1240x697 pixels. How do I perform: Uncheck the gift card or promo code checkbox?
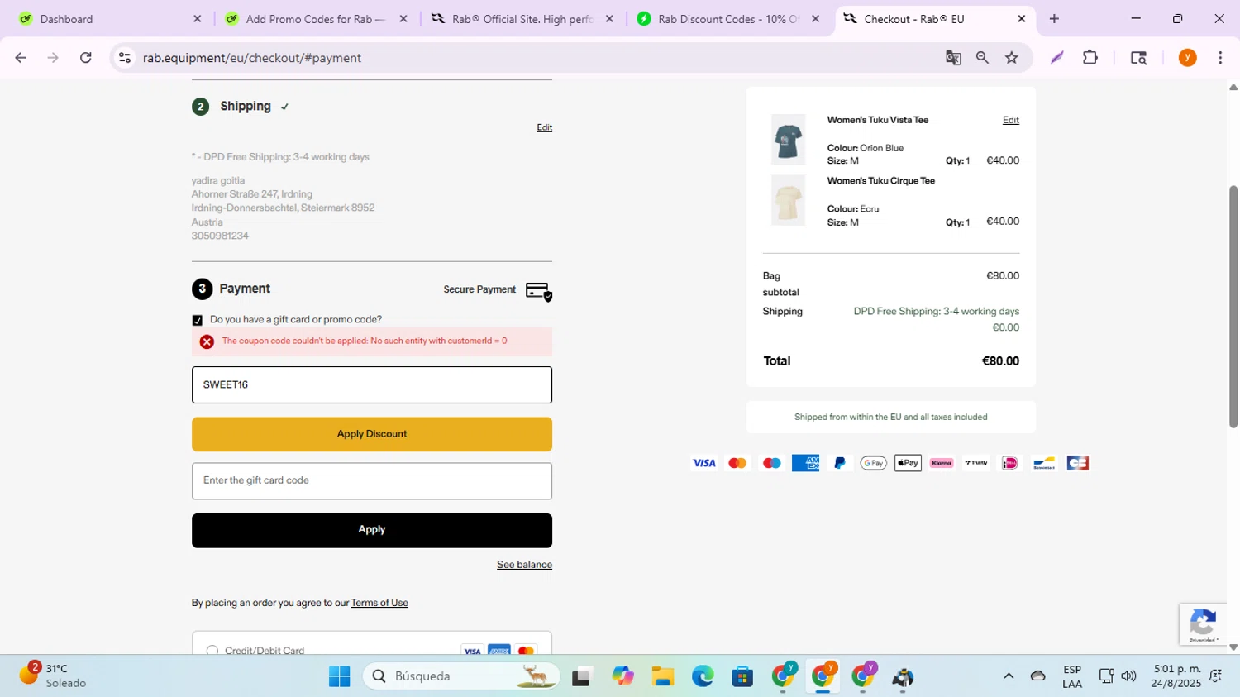coord(198,321)
